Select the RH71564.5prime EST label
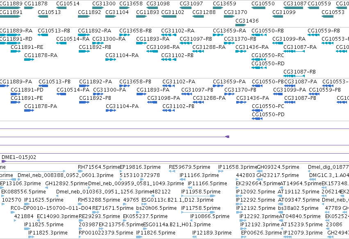349x239 pixels. (x=99, y=167)
